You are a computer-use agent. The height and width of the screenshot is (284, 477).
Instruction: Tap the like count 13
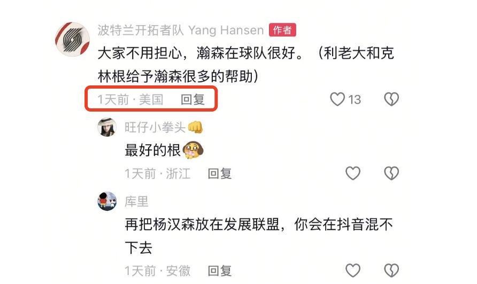(x=355, y=100)
